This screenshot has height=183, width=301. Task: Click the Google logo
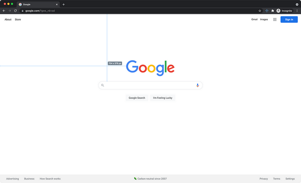pyautogui.click(x=150, y=68)
